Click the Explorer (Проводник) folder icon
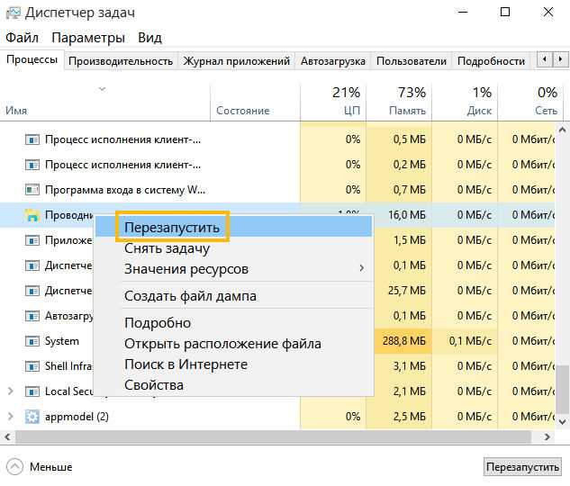The width and height of the screenshot is (570, 486). (32, 215)
